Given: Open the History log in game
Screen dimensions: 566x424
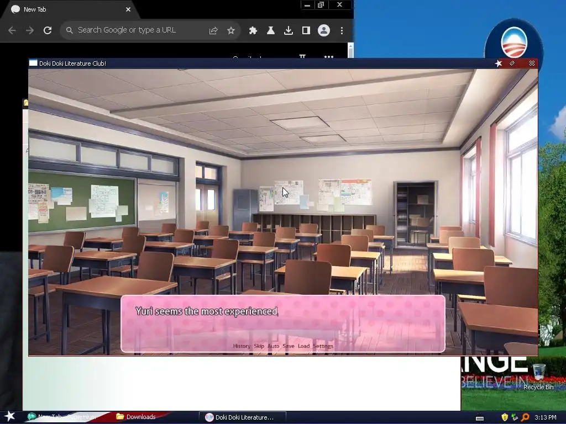Looking at the screenshot, I should [x=242, y=346].
